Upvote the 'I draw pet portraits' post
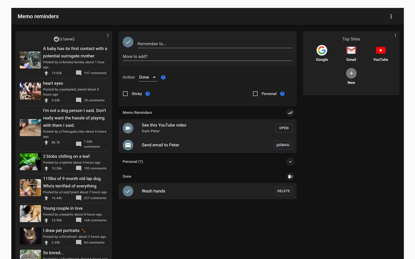Screen dimensions: 415x259 tap(46, 242)
